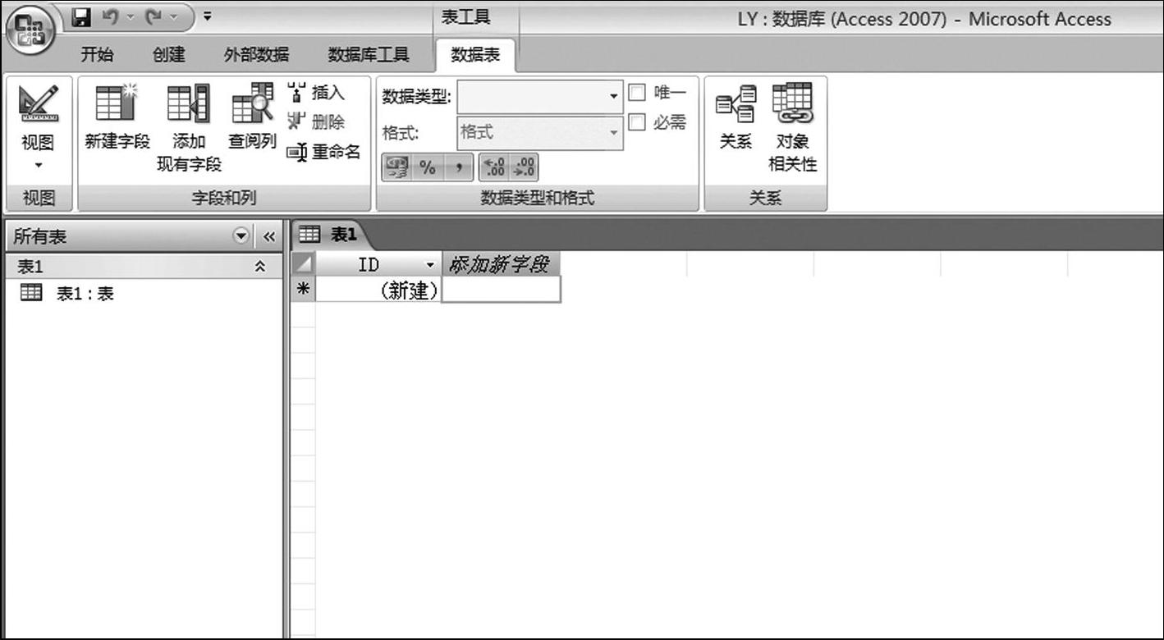Switch to the 创建 tab
This screenshot has width=1164, height=640.
coord(168,55)
